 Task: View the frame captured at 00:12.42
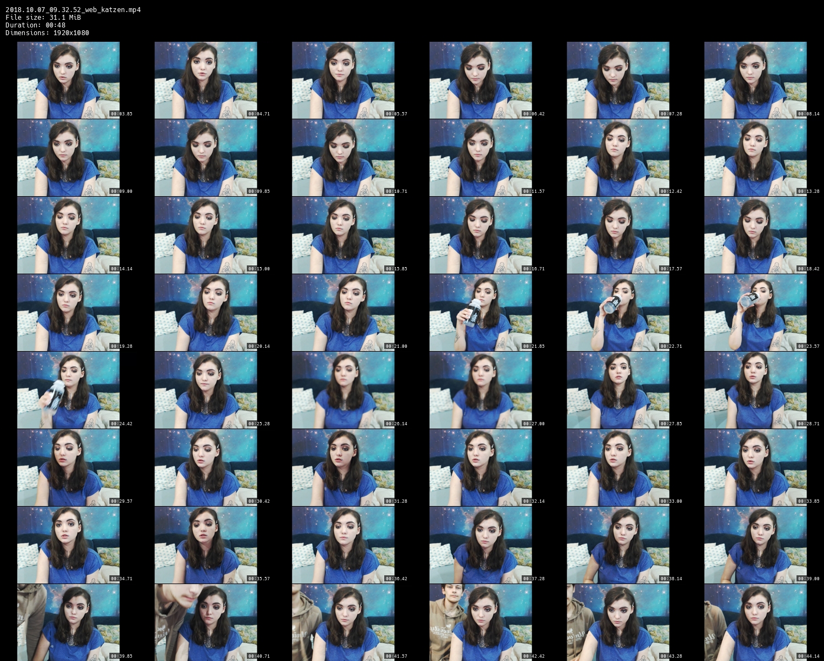pos(618,158)
